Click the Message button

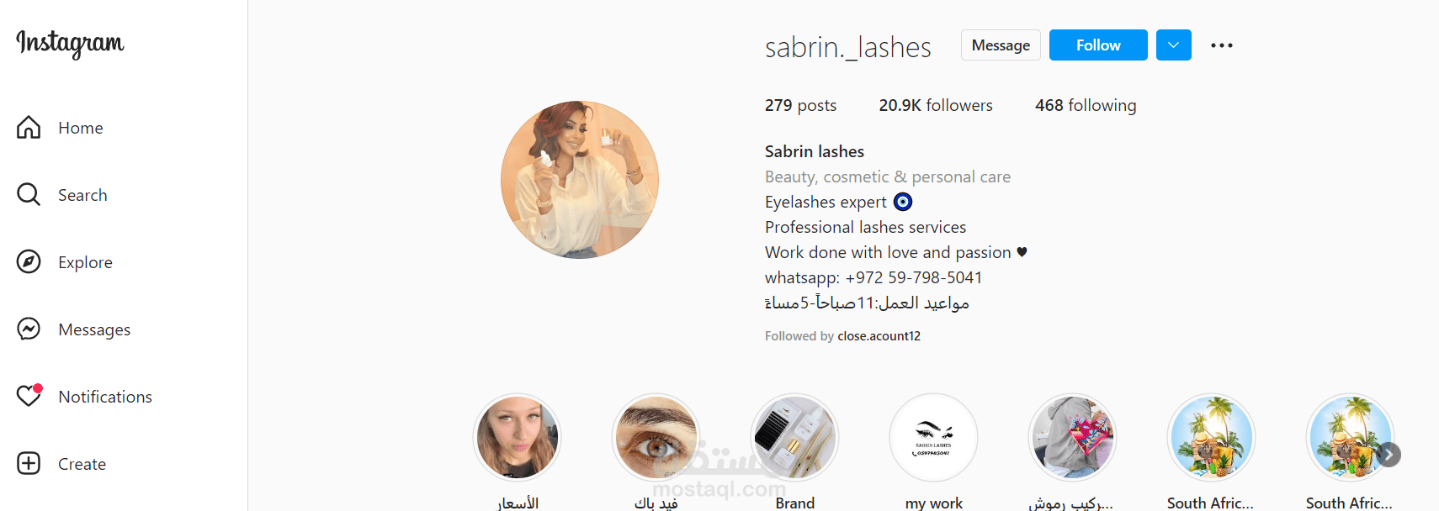coord(1001,45)
